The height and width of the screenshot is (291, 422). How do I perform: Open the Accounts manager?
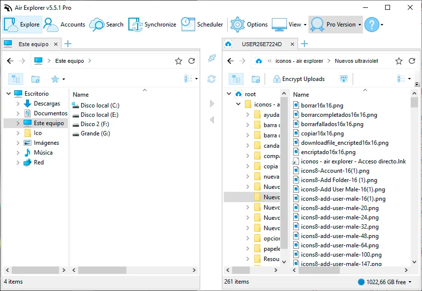click(x=64, y=25)
